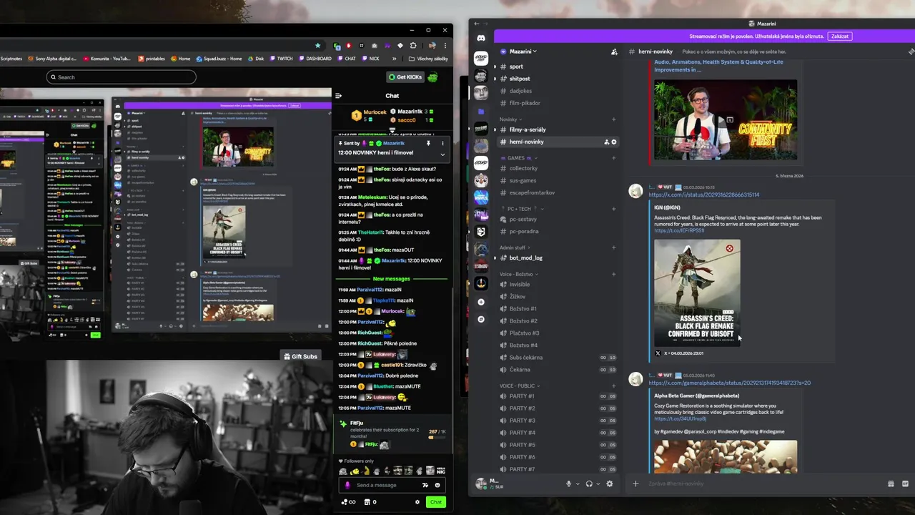Add channel to VOICE - PUBLIC category

pyautogui.click(x=613, y=386)
